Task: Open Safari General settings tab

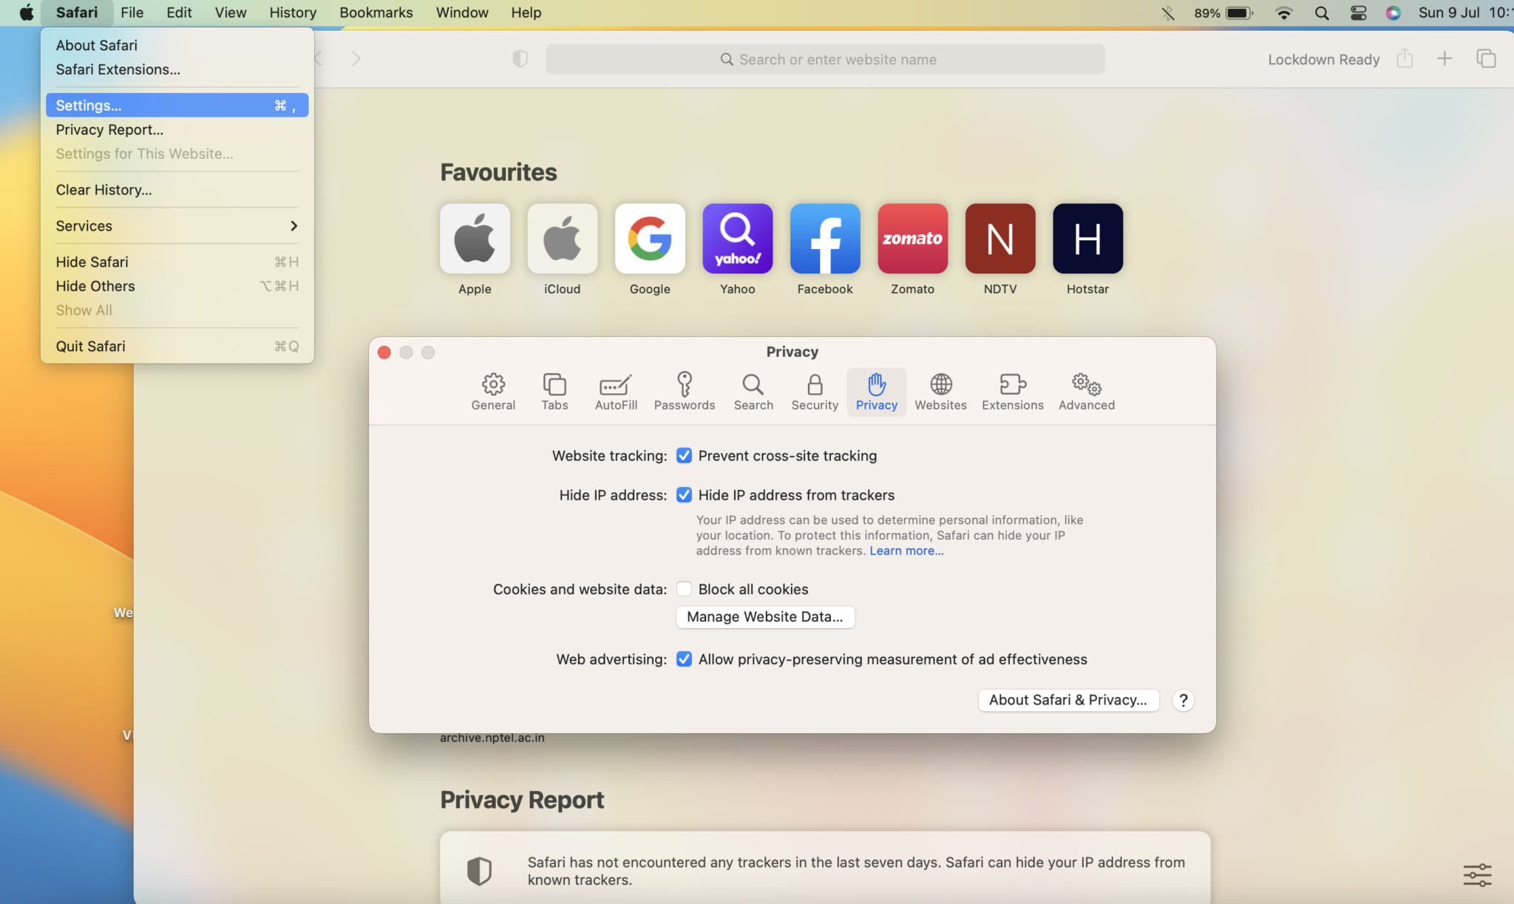Action: coord(492,390)
